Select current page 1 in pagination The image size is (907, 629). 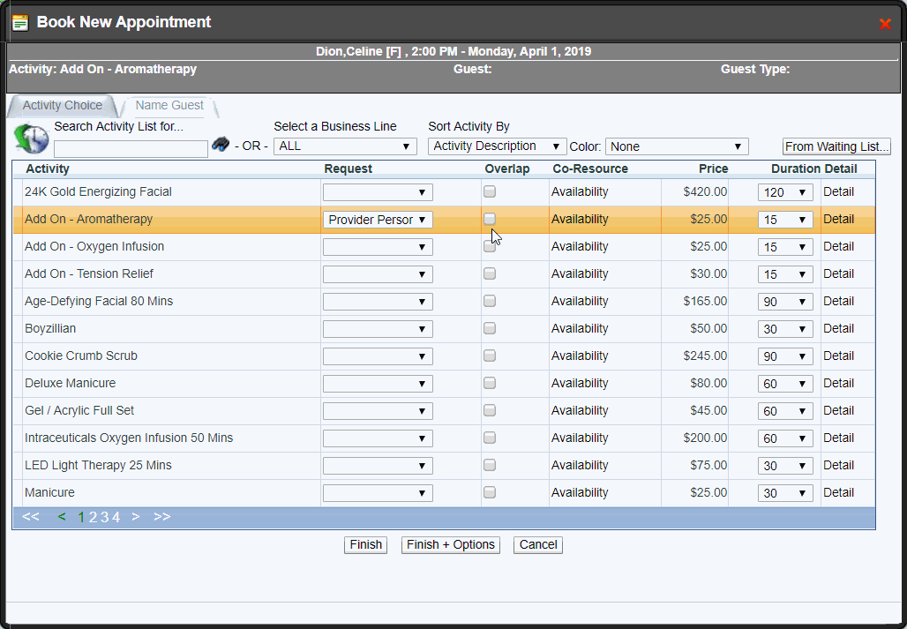(x=81, y=517)
